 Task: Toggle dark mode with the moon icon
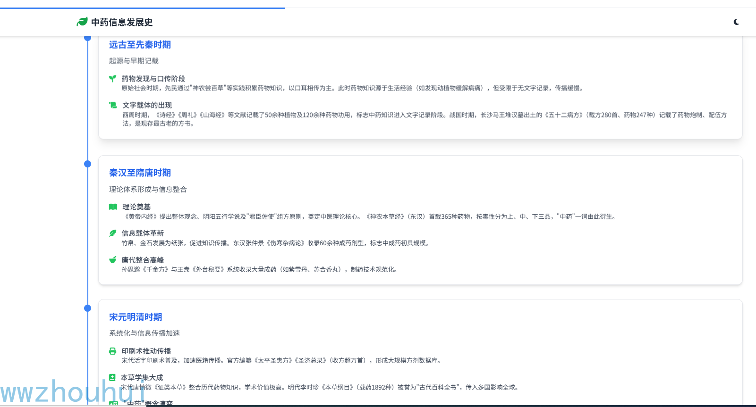(x=736, y=22)
